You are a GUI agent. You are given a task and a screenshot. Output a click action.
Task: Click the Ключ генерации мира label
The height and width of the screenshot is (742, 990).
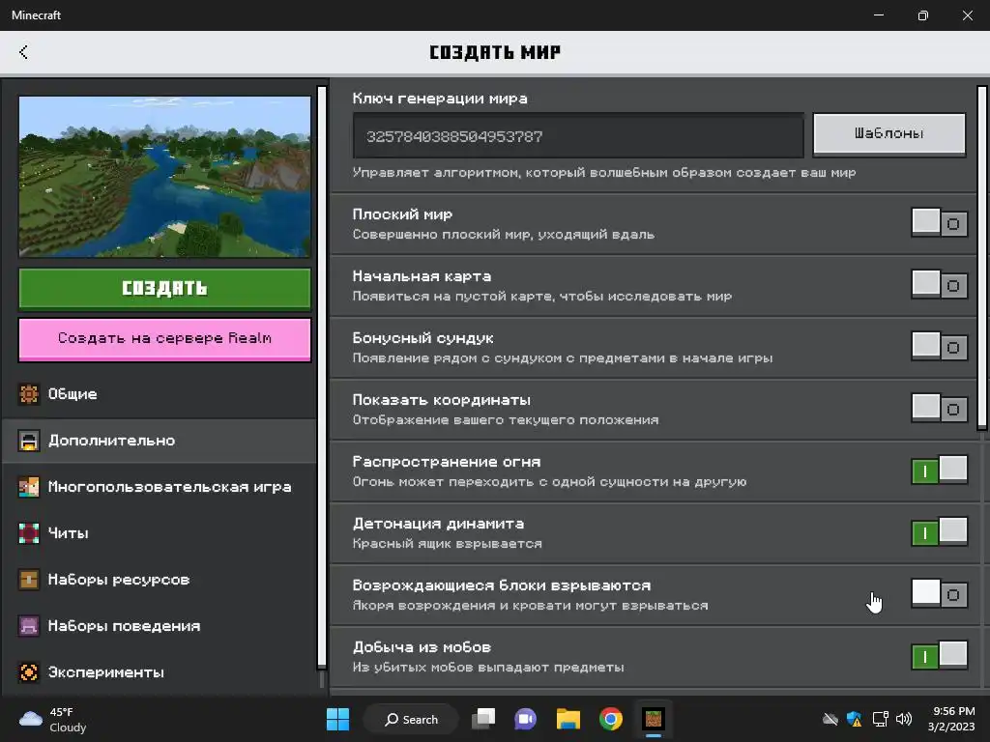[x=440, y=99]
